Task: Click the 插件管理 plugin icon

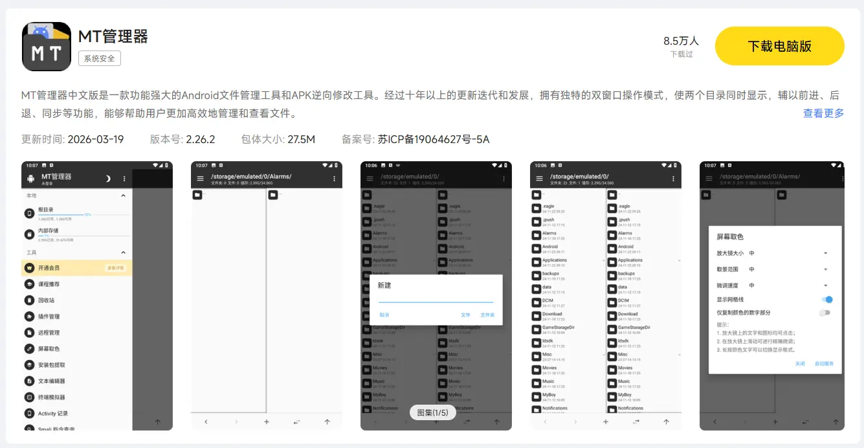Action: point(29,317)
